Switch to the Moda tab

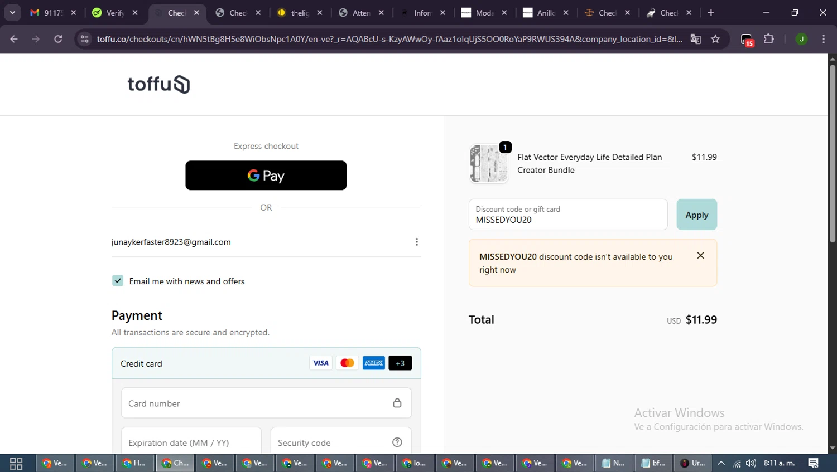[x=479, y=13]
